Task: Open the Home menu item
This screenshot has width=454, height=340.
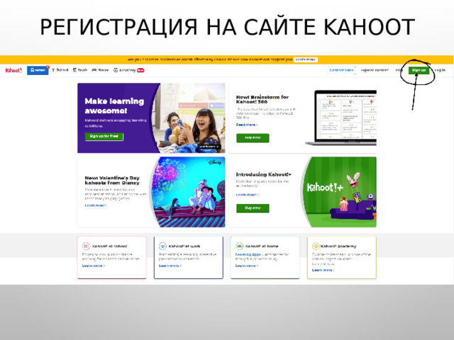Action: coord(100,70)
